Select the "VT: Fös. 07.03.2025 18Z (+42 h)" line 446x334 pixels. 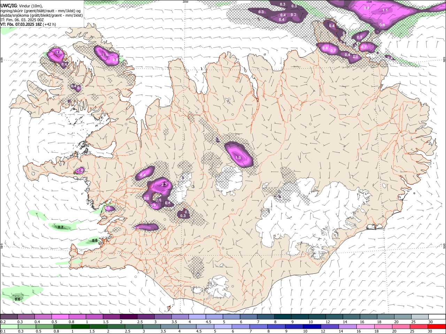28,24
